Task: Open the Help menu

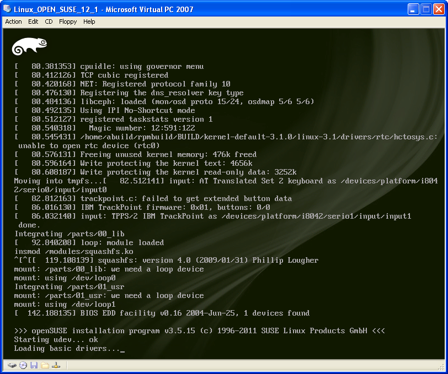Action: click(89, 21)
